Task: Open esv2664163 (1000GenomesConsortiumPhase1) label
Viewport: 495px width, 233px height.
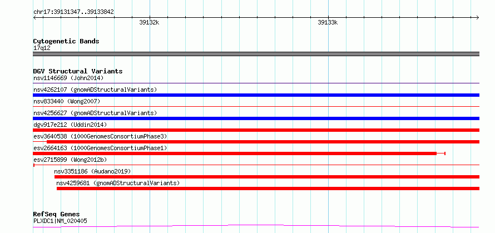Action: click(100, 148)
